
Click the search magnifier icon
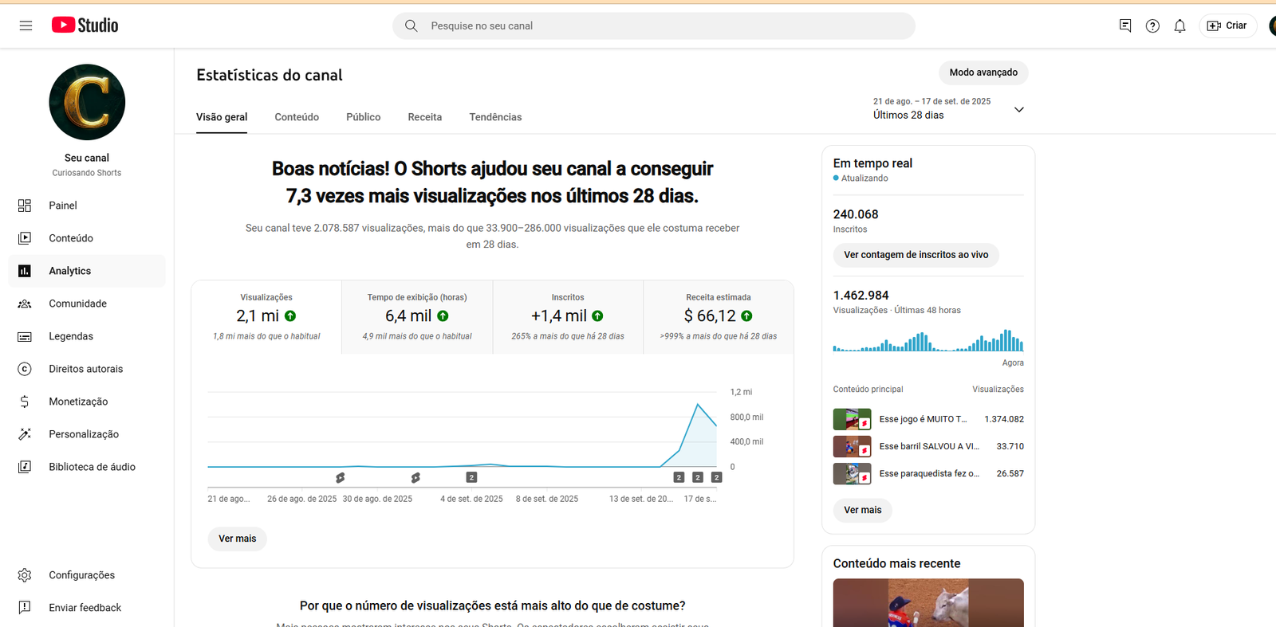[411, 25]
